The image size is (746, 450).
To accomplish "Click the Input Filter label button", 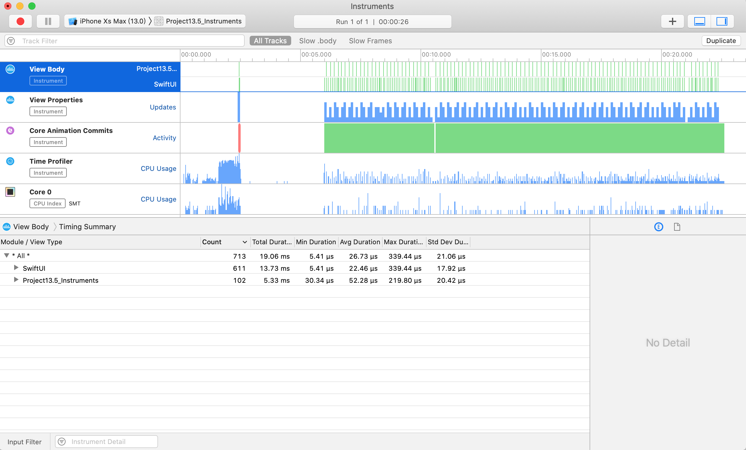I will 25,442.
